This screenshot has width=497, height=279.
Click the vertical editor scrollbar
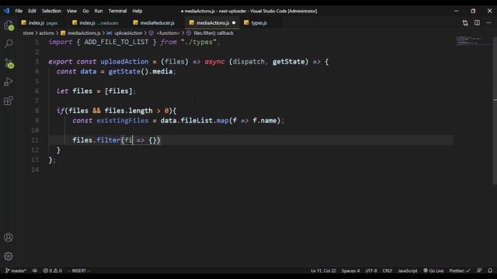pos(495,111)
